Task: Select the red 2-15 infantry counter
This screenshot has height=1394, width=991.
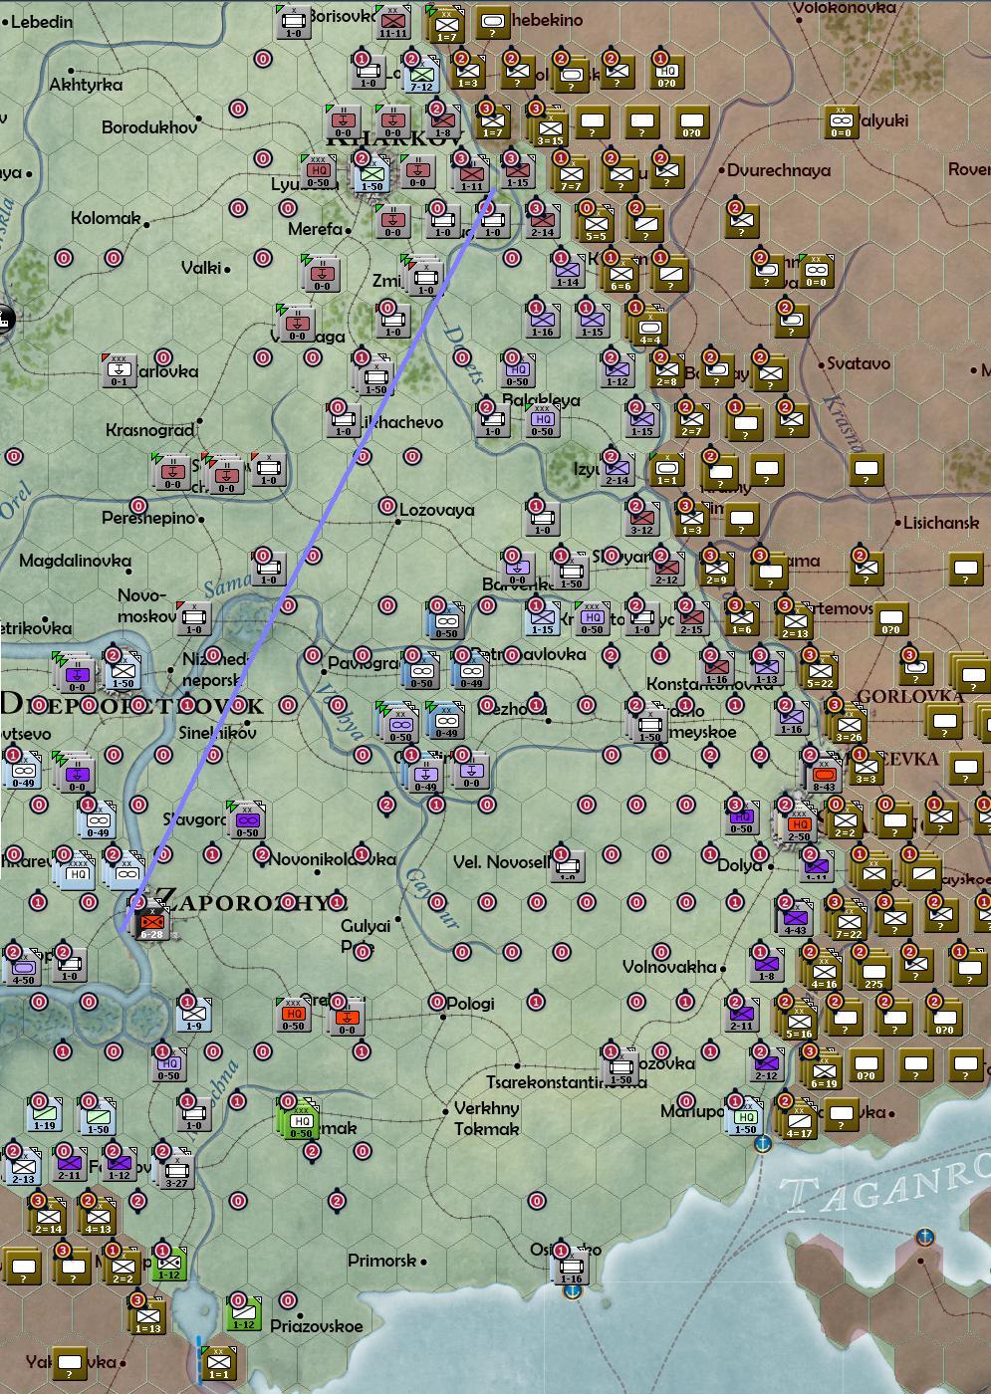Action: coord(691,619)
